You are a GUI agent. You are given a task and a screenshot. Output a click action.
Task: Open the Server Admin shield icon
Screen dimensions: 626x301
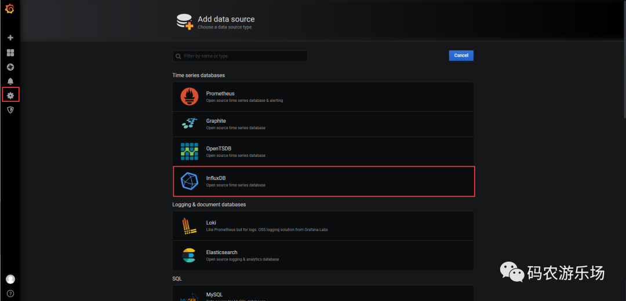[10, 109]
